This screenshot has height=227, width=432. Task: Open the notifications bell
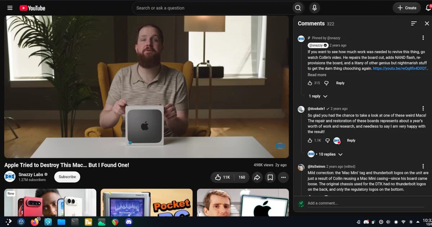pyautogui.click(x=428, y=8)
